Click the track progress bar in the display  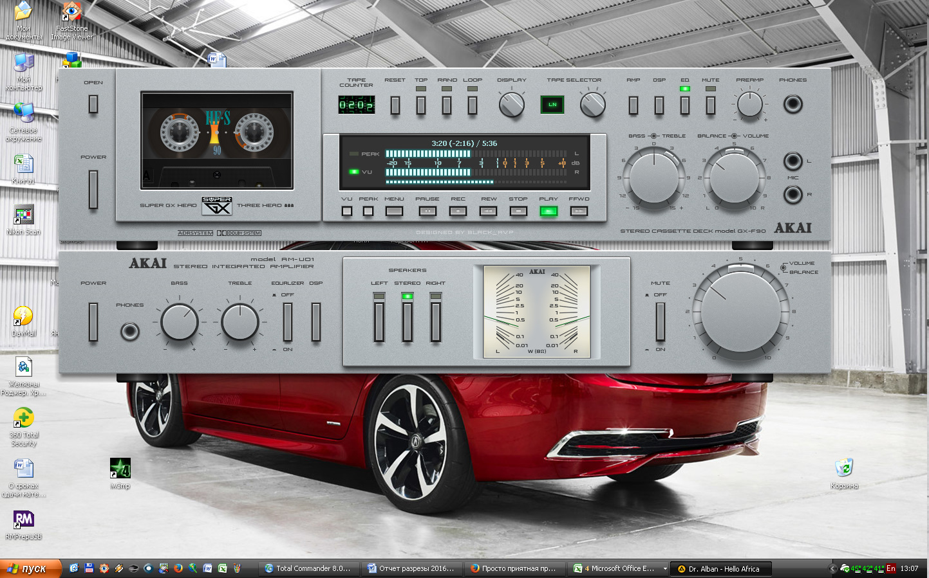pyautogui.click(x=476, y=182)
